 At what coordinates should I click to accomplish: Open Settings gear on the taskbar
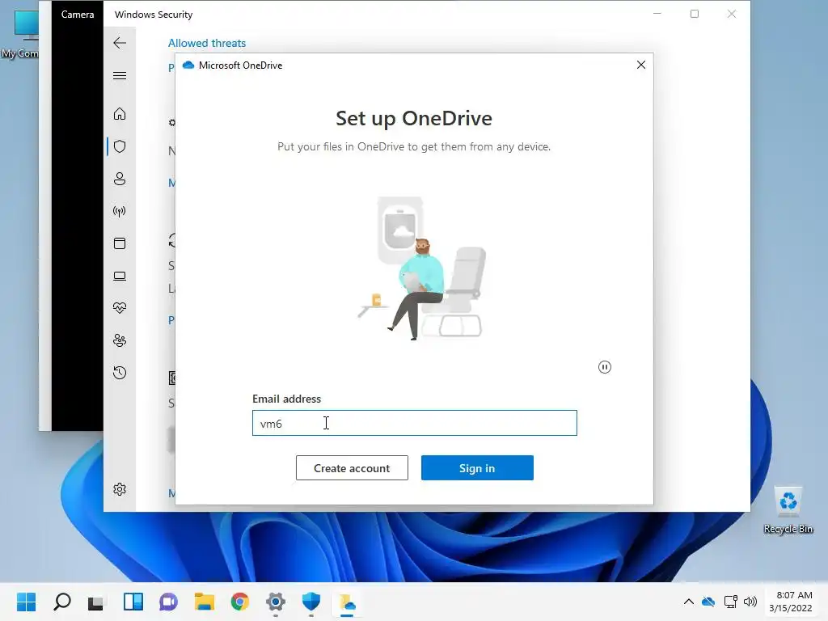coord(275,602)
